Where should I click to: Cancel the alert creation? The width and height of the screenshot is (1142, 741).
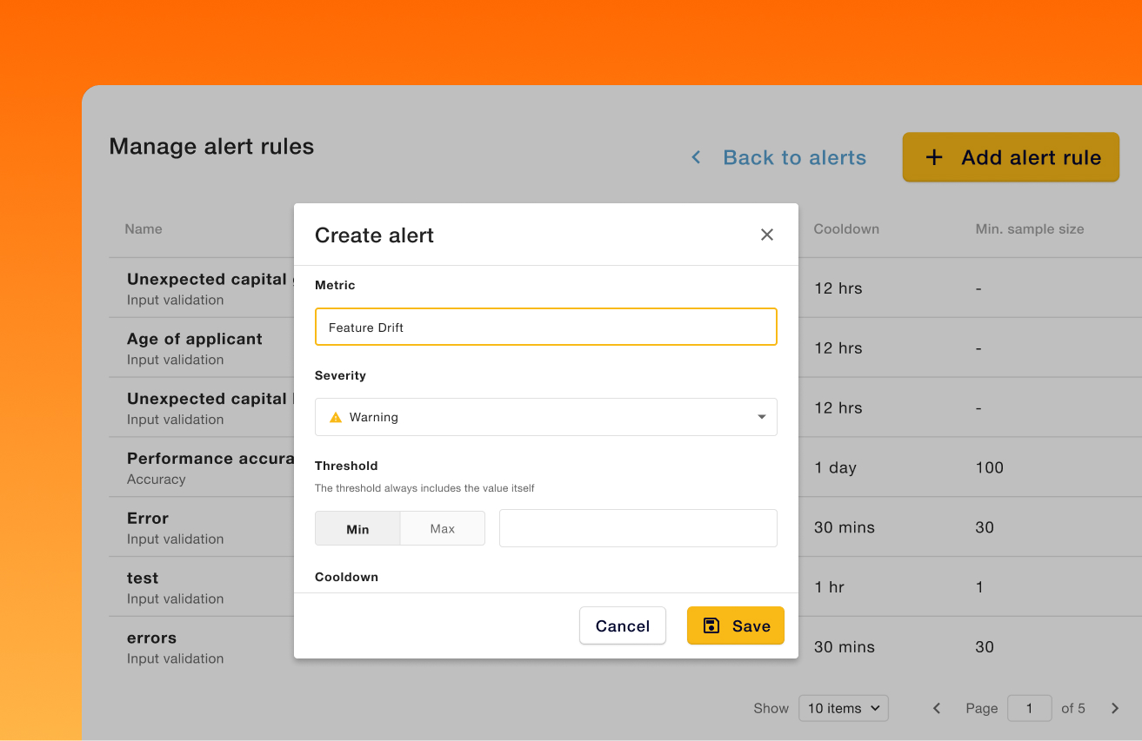622,625
